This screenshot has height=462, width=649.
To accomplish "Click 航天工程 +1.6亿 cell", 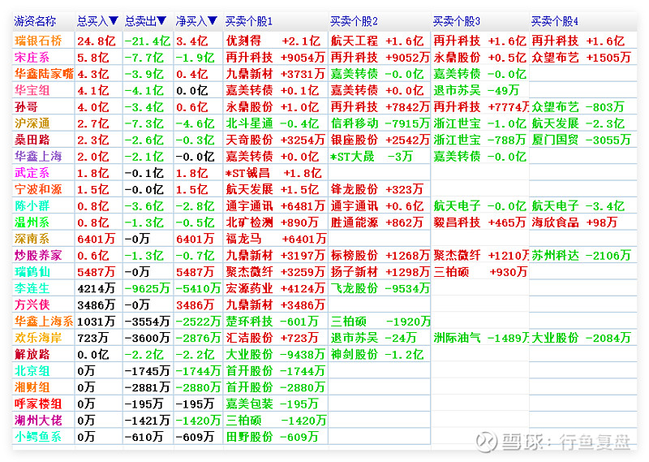I will click(377, 41).
